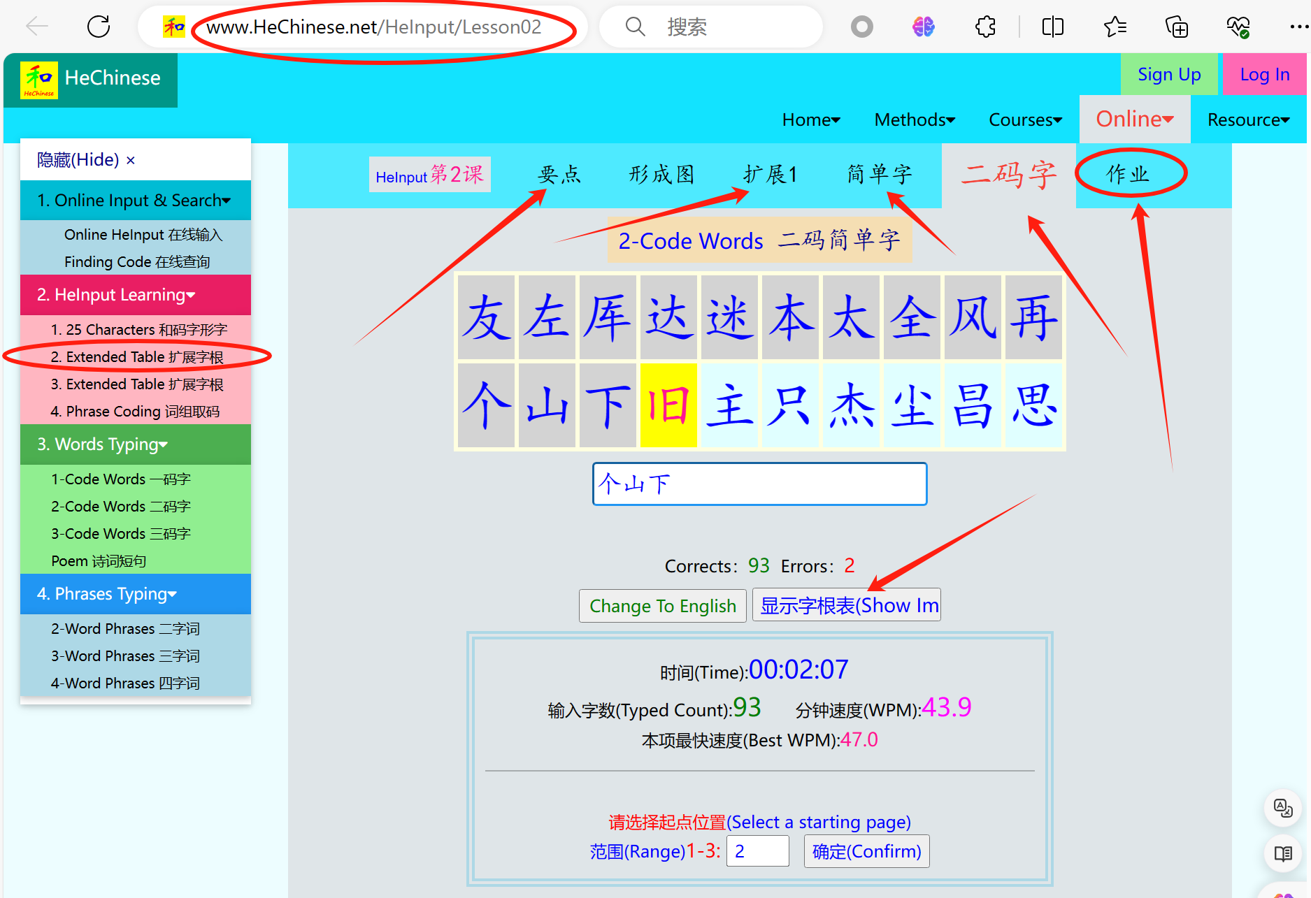
Task: Reload the page with refresh icon
Action: (x=99, y=27)
